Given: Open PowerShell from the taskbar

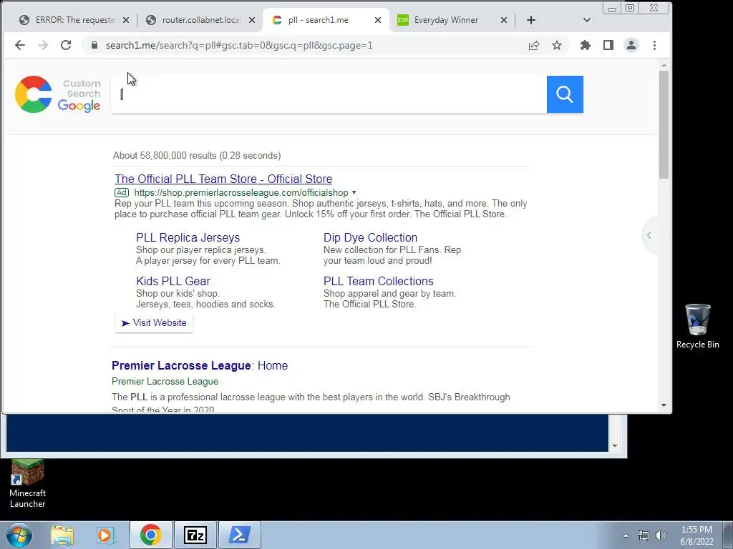Looking at the screenshot, I should [239, 535].
